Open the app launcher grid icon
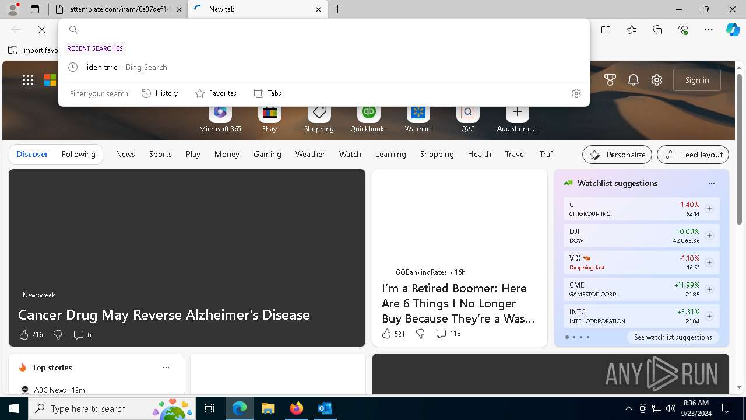 [28, 80]
